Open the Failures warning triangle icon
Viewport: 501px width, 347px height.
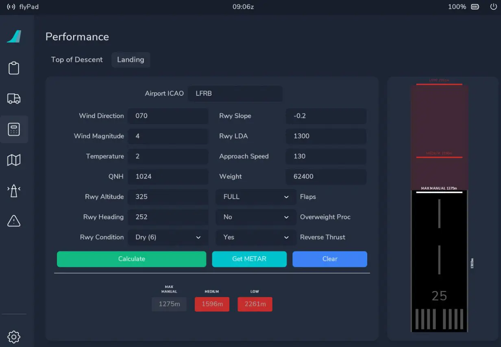14,221
